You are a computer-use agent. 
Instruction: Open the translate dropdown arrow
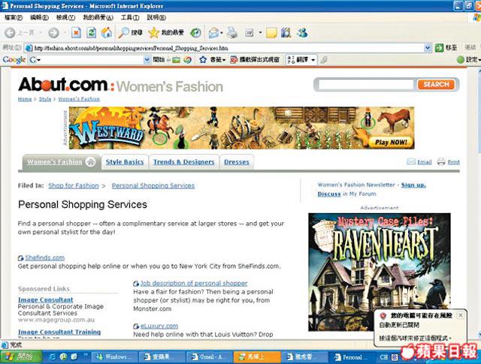313,60
